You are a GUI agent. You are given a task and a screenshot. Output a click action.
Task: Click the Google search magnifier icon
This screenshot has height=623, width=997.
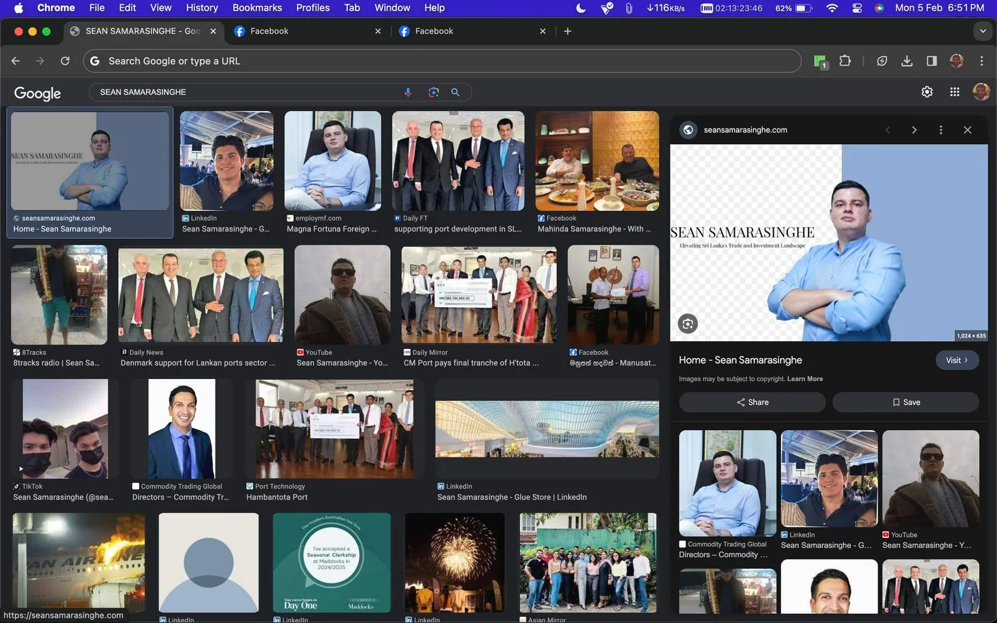coord(456,92)
